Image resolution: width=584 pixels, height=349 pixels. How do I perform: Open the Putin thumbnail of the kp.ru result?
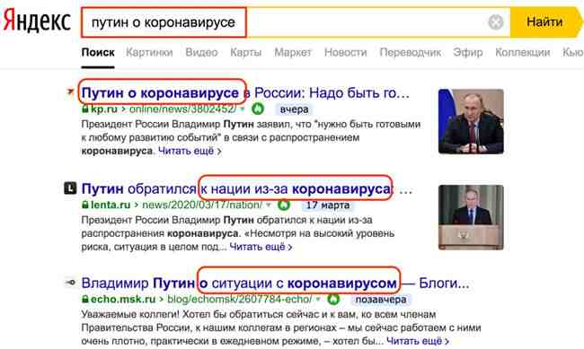tap(471, 121)
